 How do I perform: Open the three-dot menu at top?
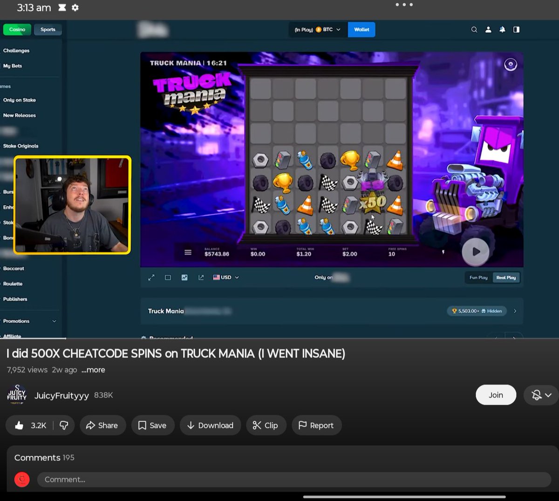pyautogui.click(x=404, y=5)
